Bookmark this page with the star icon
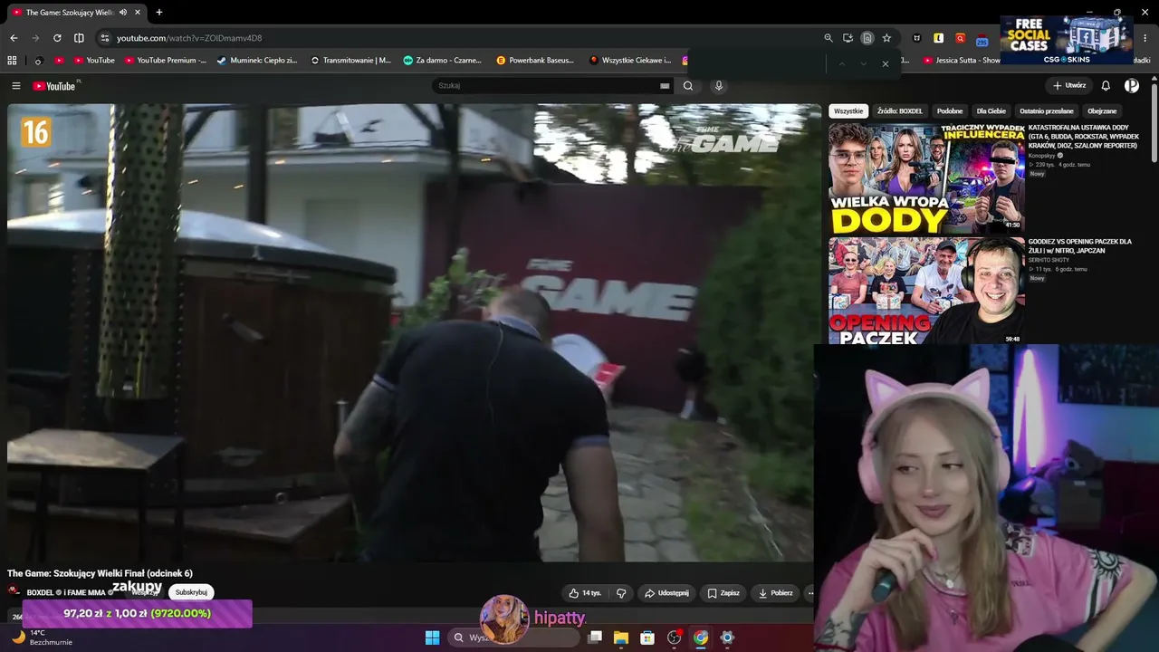The width and height of the screenshot is (1159, 652). tap(886, 38)
